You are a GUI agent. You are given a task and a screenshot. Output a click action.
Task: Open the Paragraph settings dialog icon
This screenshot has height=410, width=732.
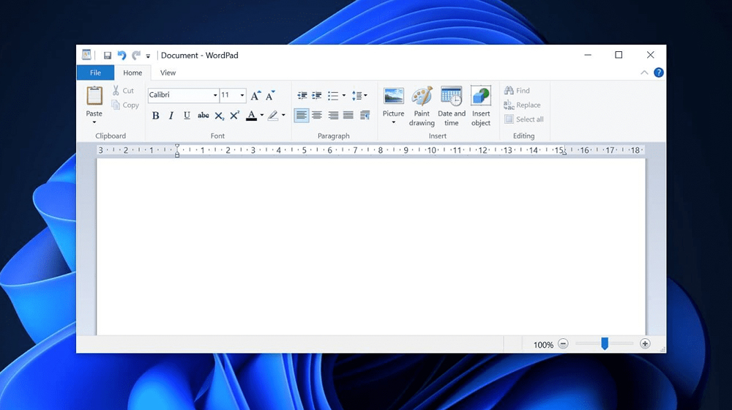365,115
